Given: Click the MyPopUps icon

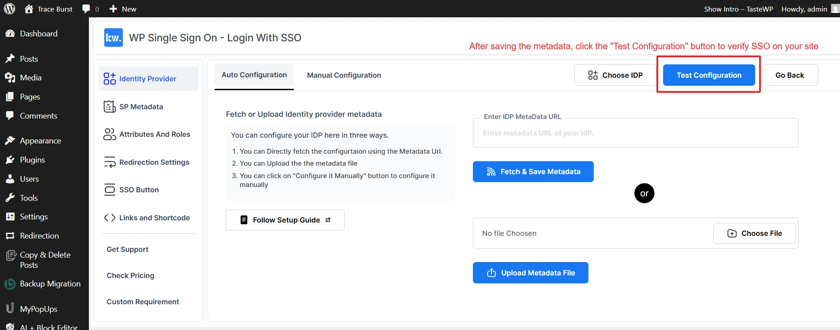Looking at the screenshot, I should pyautogui.click(x=10, y=308).
